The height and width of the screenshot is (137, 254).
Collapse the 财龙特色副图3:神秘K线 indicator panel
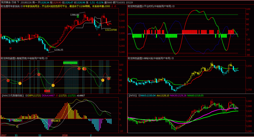click(x=172, y=58)
